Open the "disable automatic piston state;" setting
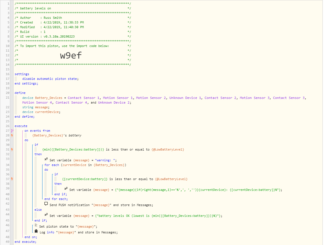Image resolution: width=325 pixels, height=245 pixels. click(50, 79)
